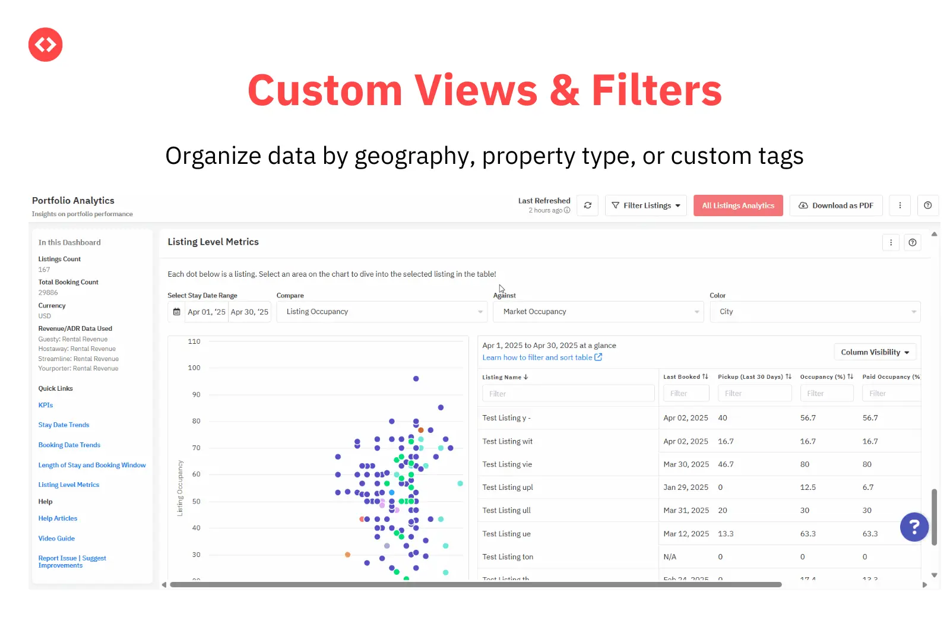Open the top bar three-dot menu
This screenshot has height=633, width=950.
coord(900,205)
